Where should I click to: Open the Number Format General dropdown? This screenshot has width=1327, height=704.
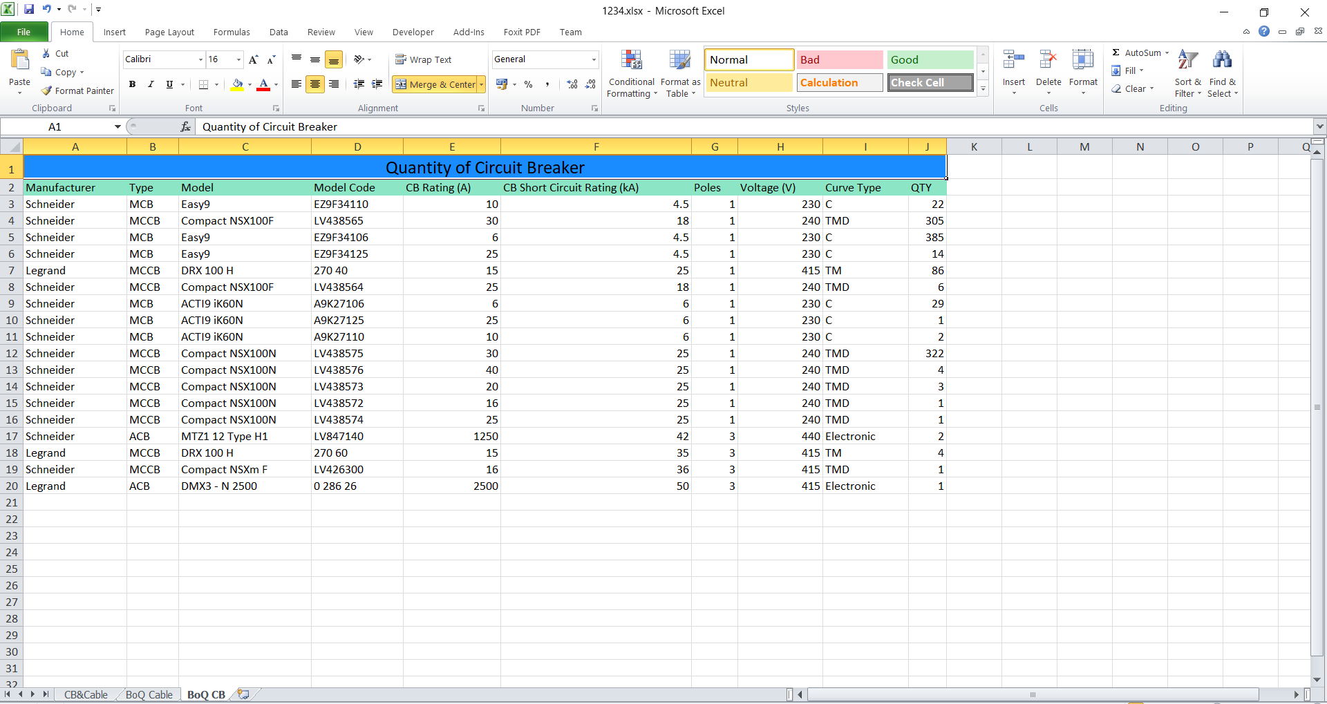[x=594, y=59]
